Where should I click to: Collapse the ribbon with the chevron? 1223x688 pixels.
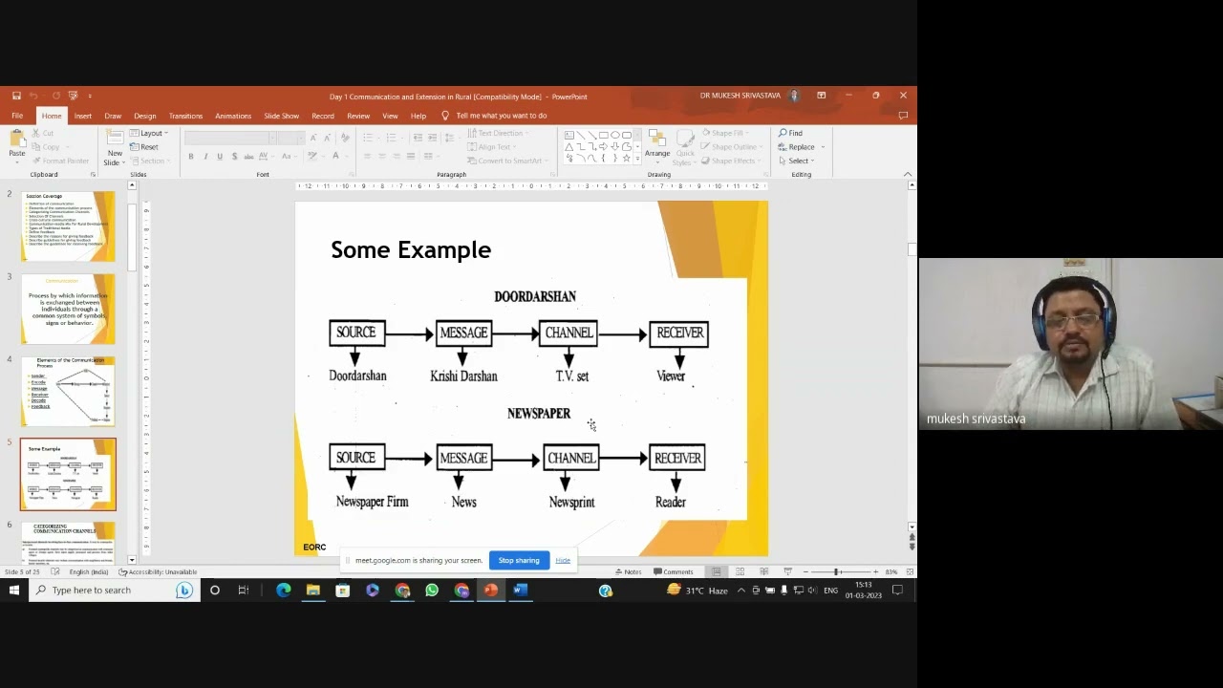click(x=908, y=174)
